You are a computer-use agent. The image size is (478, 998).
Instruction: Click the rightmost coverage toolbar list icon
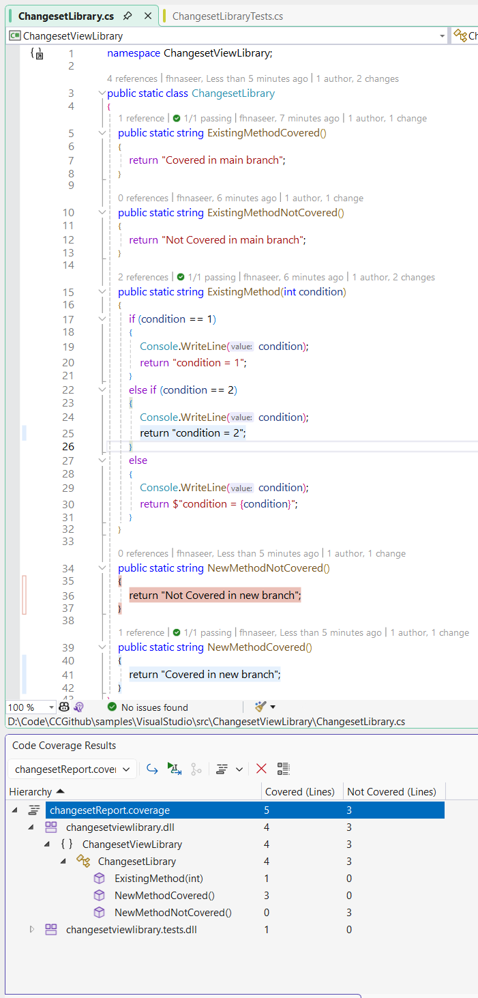(284, 769)
